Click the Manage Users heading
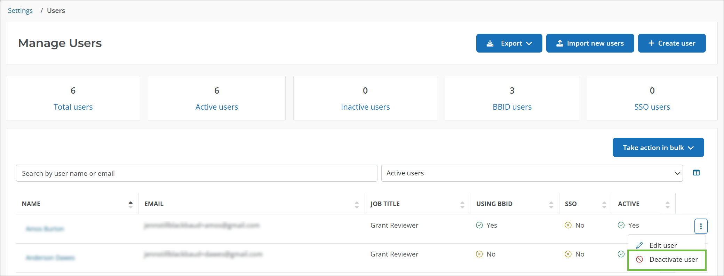This screenshot has height=276, width=724. click(60, 43)
